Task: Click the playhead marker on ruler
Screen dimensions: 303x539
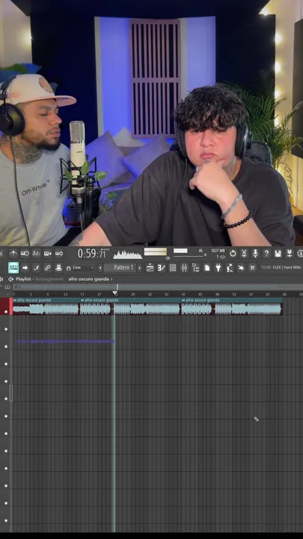Action: [x=115, y=293]
